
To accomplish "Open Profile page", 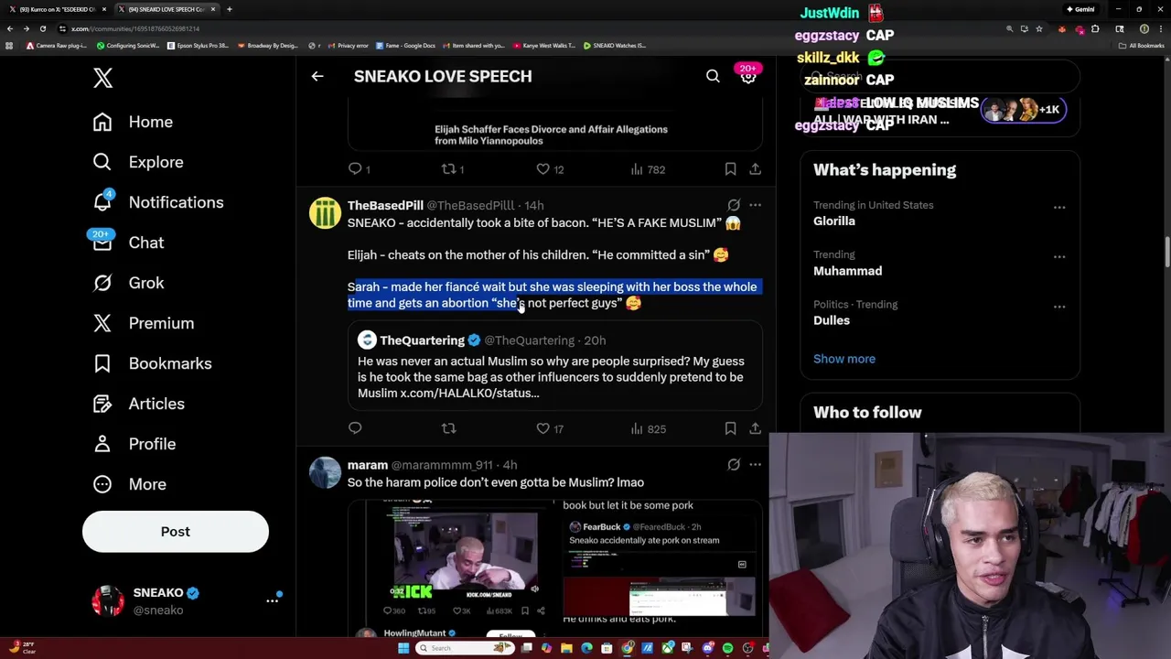I will click(134, 444).
